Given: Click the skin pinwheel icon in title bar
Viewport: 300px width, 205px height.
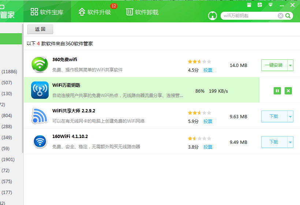Looking at the screenshot, I should (260, 5).
